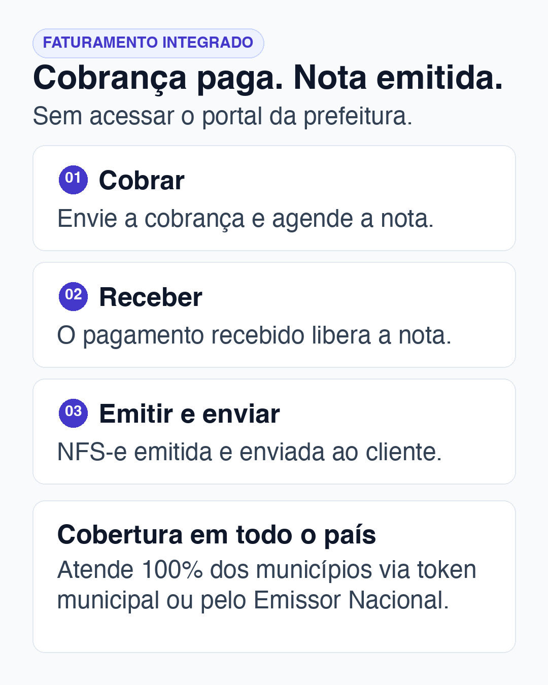The width and height of the screenshot is (548, 685).
Task: Click the word Nota in the headline
Action: coord(330,78)
